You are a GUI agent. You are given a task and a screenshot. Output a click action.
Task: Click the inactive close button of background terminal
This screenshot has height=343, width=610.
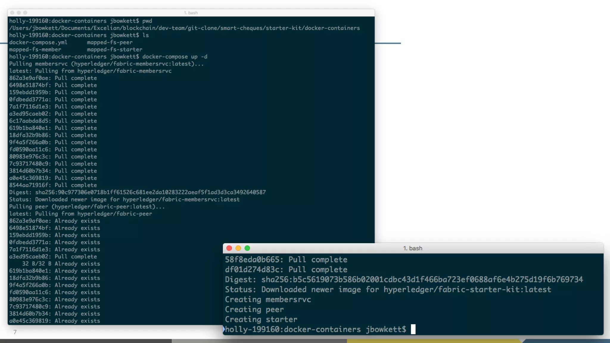click(12, 13)
